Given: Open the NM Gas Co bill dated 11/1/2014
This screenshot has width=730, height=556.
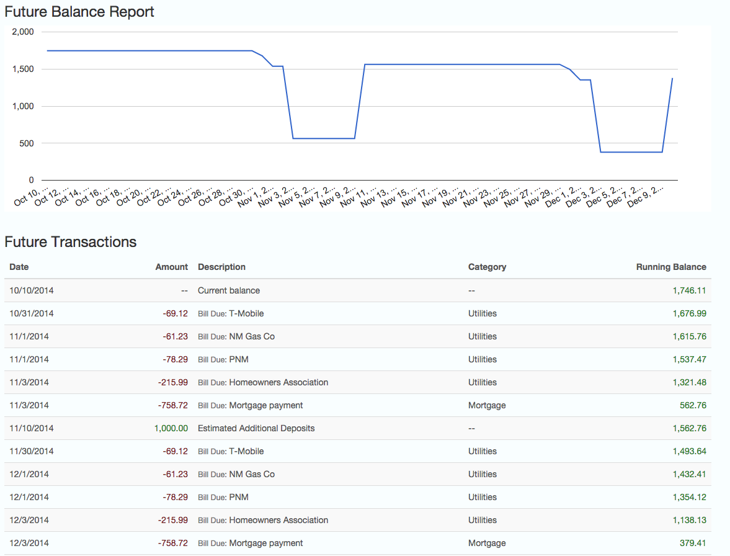Looking at the screenshot, I should point(252,336).
